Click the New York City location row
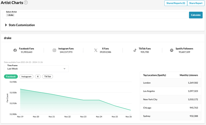The image size is (206, 125). pyautogui.click(x=171, y=99)
